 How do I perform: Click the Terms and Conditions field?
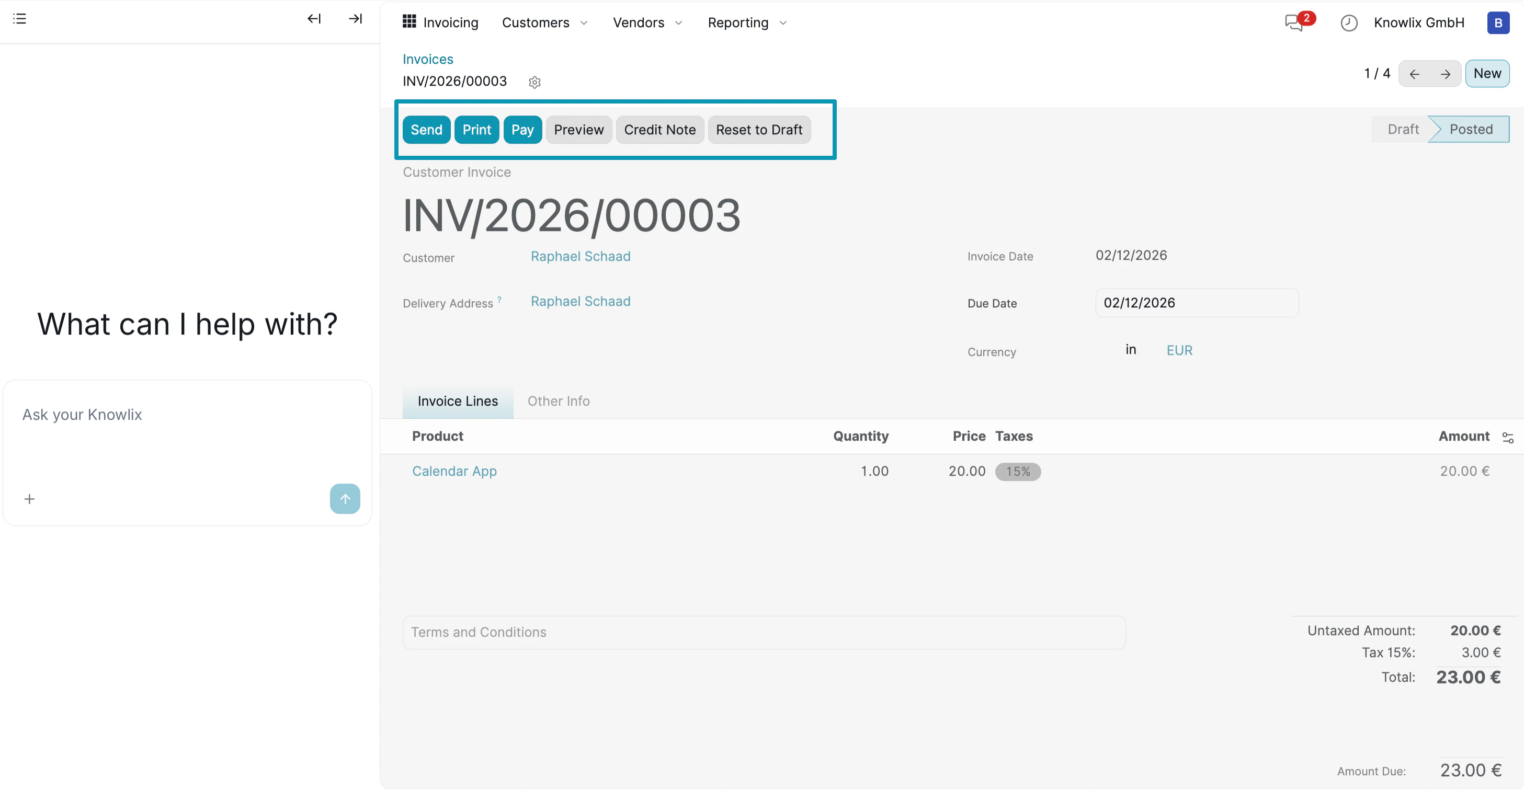763,633
